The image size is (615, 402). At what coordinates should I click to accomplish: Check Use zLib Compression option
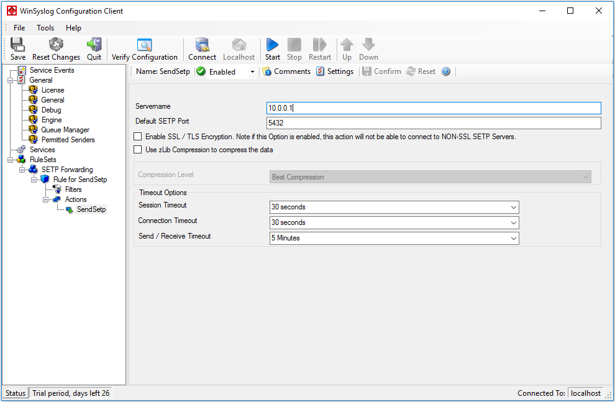(138, 149)
